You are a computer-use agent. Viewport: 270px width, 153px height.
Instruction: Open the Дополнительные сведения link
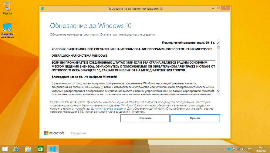pos(108,108)
